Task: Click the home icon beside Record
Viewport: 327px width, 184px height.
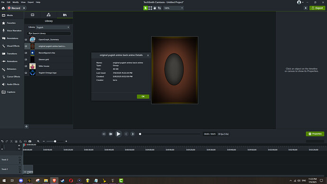Action: 3,8
